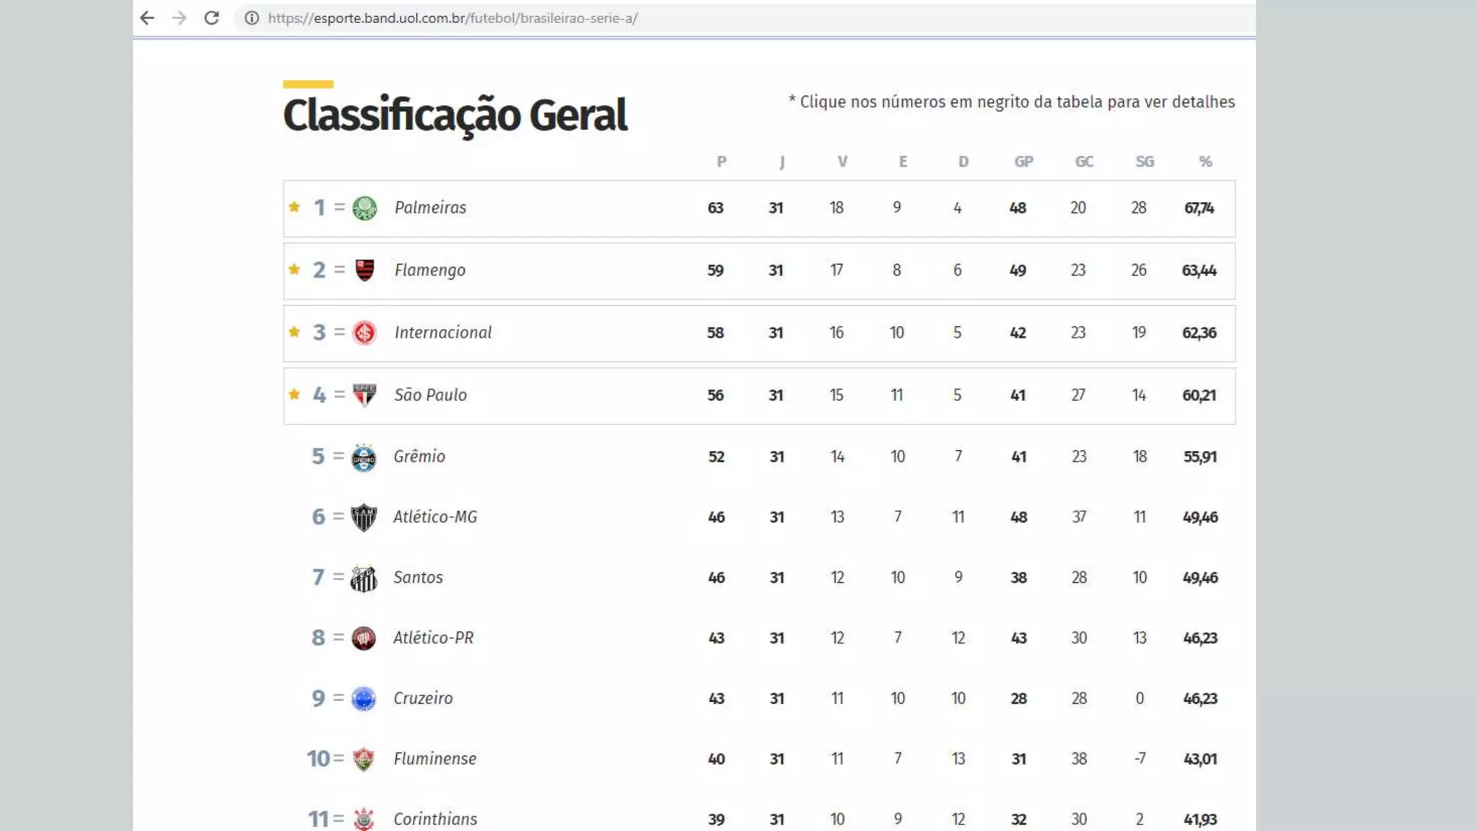The image size is (1478, 831).
Task: Click the Santos club crest
Action: click(x=364, y=578)
